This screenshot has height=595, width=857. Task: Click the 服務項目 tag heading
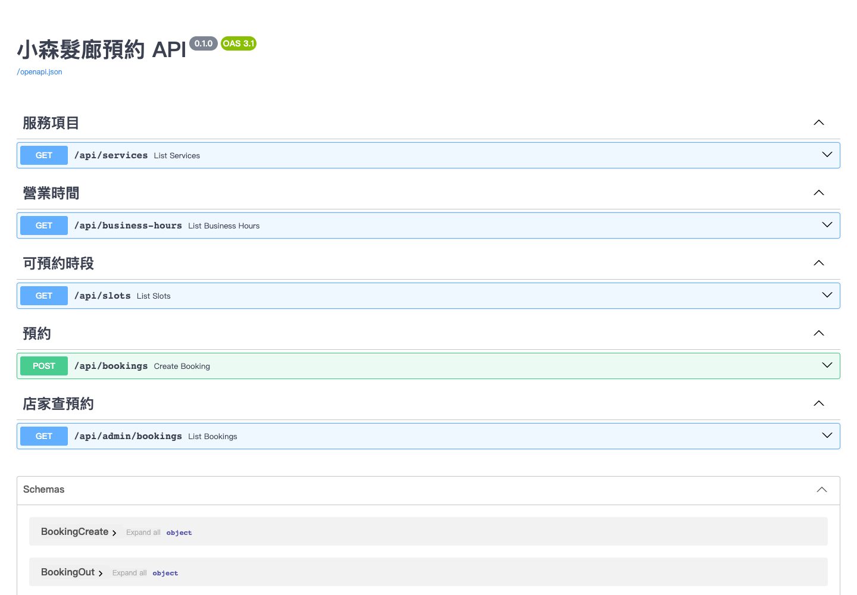[51, 123]
